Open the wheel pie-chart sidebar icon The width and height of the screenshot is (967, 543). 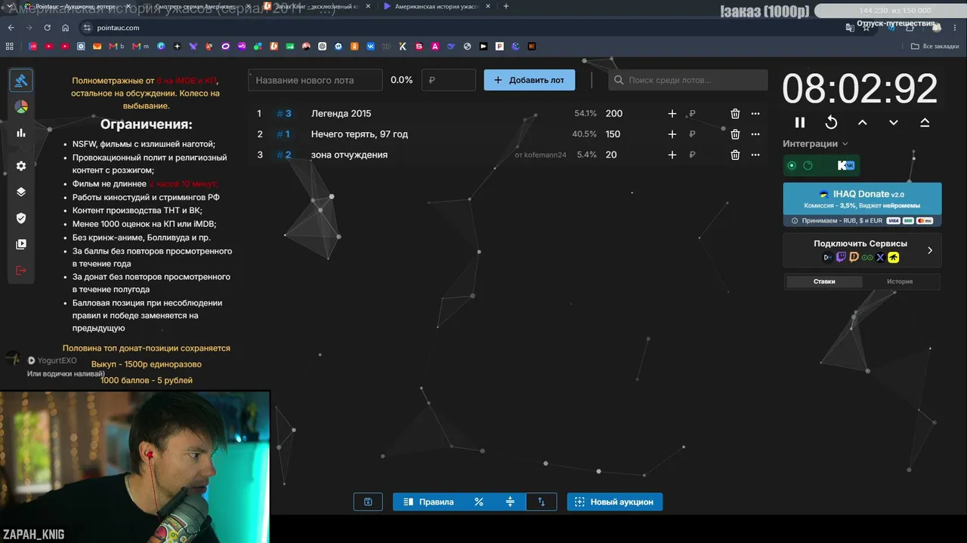(x=21, y=107)
